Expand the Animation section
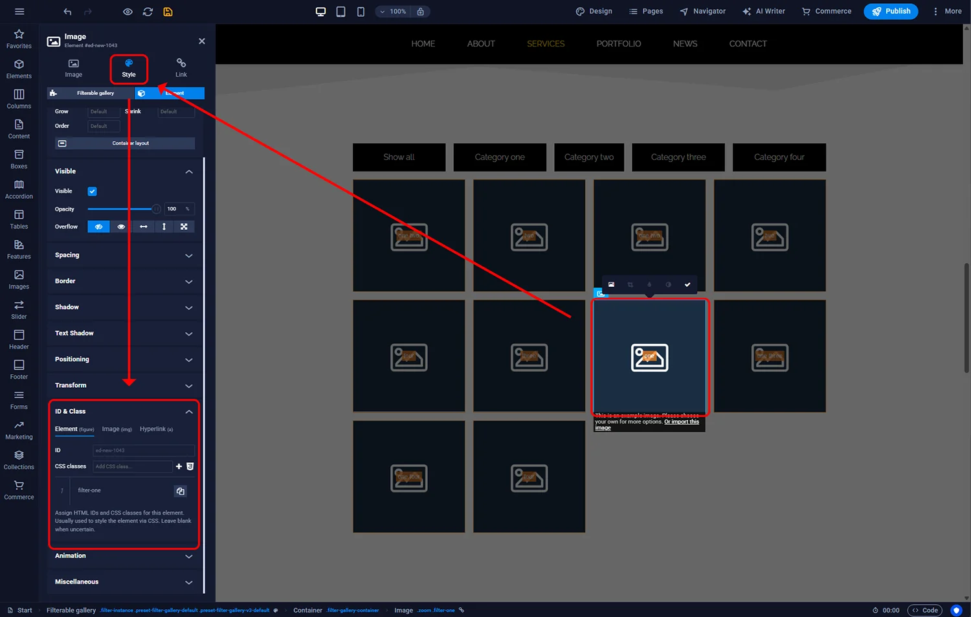This screenshot has width=971, height=617. [124, 555]
